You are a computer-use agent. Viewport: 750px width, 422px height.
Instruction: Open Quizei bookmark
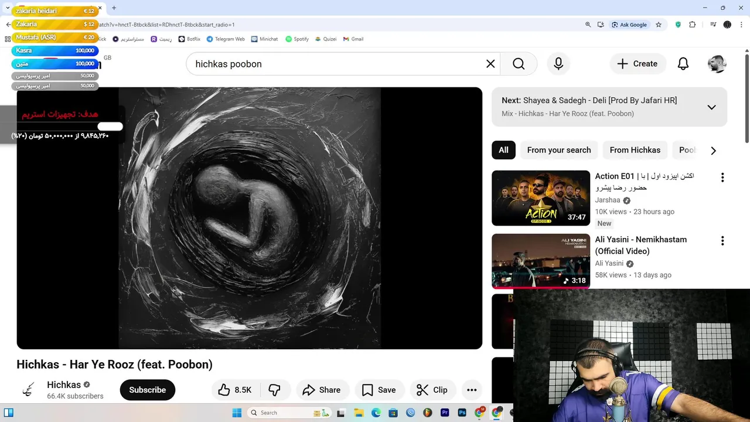pyautogui.click(x=325, y=39)
